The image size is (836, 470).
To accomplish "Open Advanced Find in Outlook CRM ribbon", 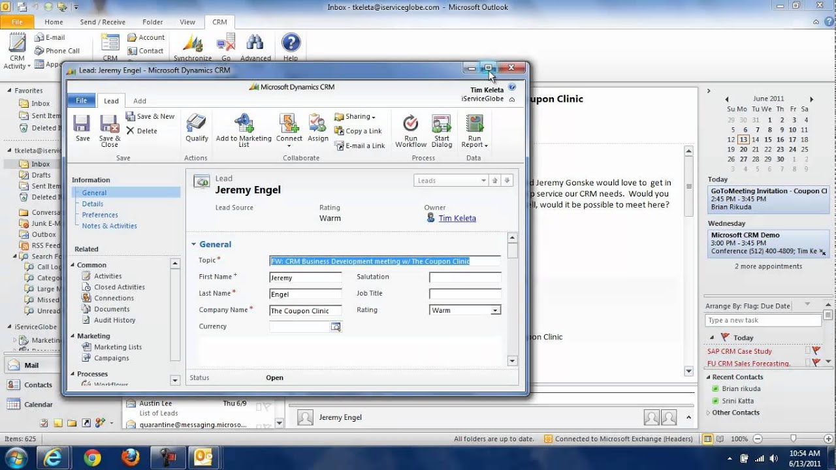I will point(255,47).
